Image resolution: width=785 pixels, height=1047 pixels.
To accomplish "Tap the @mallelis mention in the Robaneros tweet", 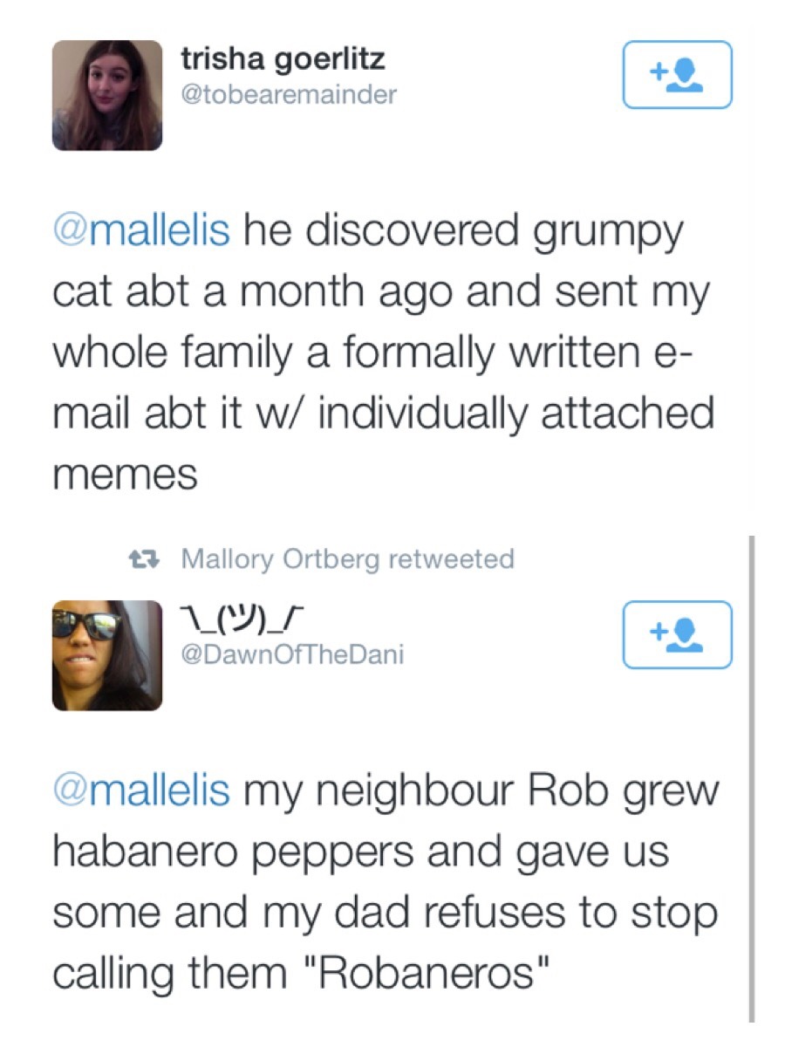I will (142, 790).
